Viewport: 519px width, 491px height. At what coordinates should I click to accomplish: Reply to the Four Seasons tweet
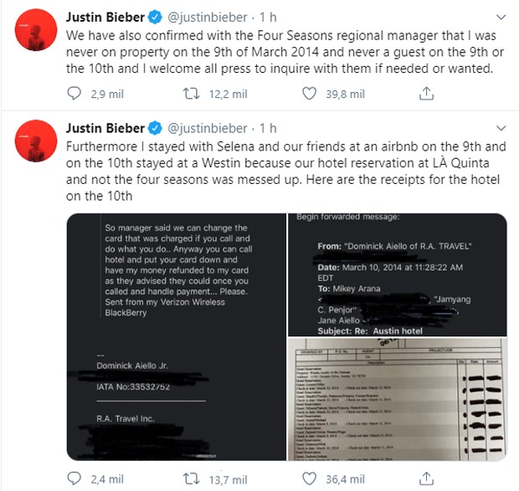click(74, 93)
